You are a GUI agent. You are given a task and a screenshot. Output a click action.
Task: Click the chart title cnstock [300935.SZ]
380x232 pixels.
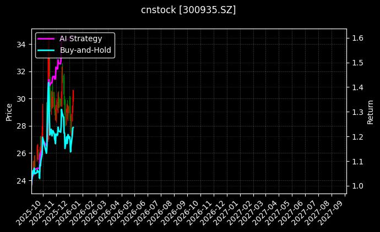[189, 10]
